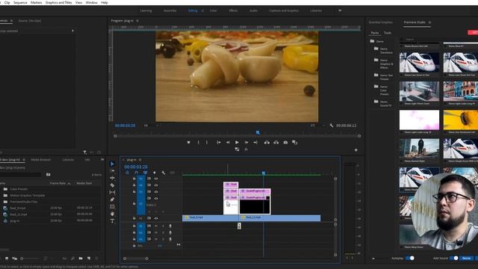Click Mark In in the Program monitor
478x269 pixels.
[199, 143]
